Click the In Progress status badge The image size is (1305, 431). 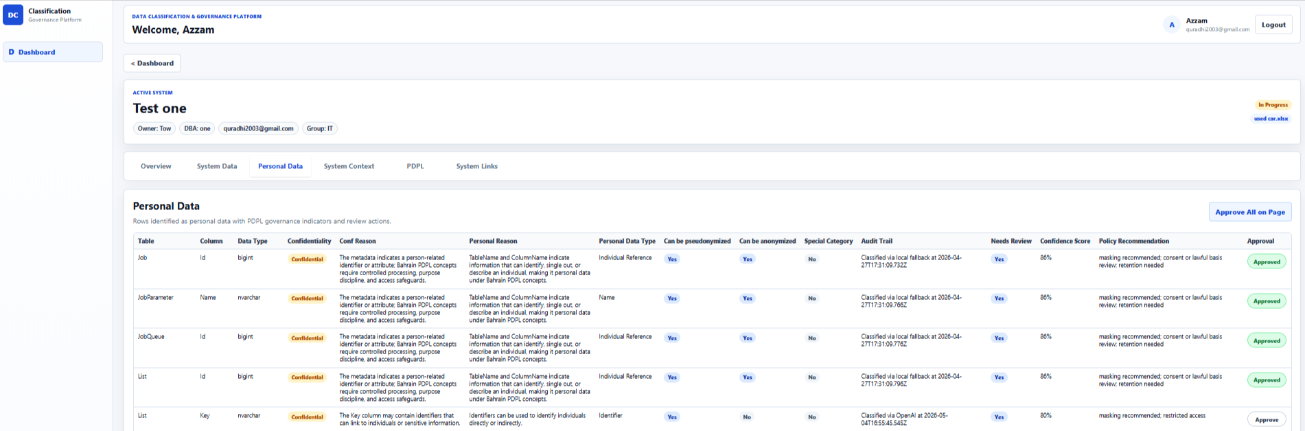tap(1273, 105)
